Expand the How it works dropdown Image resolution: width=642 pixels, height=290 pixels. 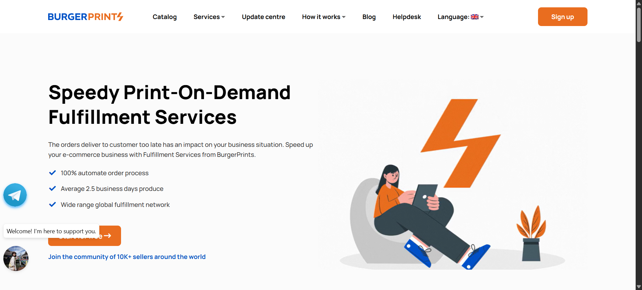pos(324,17)
